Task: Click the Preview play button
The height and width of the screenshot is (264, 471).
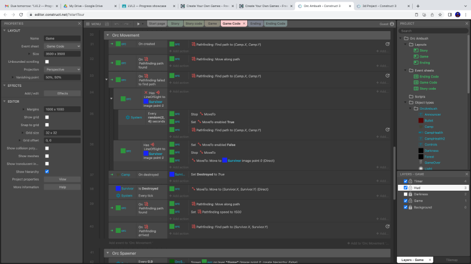Action: (138, 24)
